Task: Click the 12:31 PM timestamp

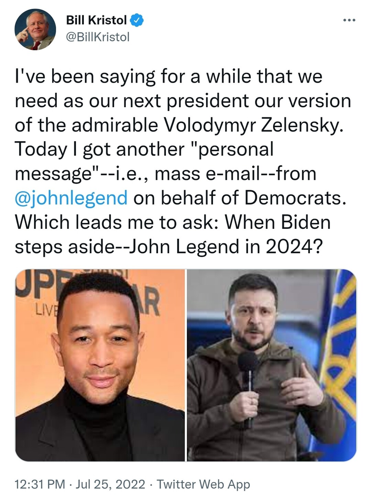Action: tap(40, 484)
